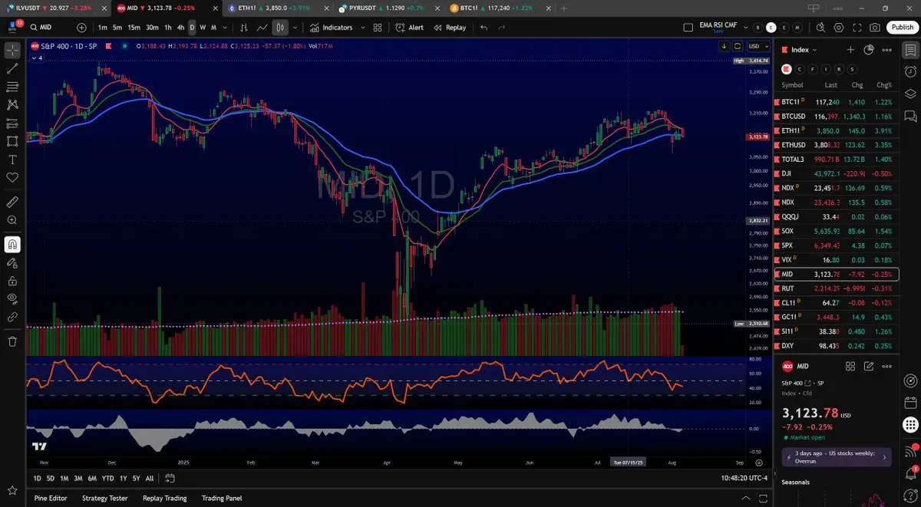Select the 4h timeframe

point(180,27)
